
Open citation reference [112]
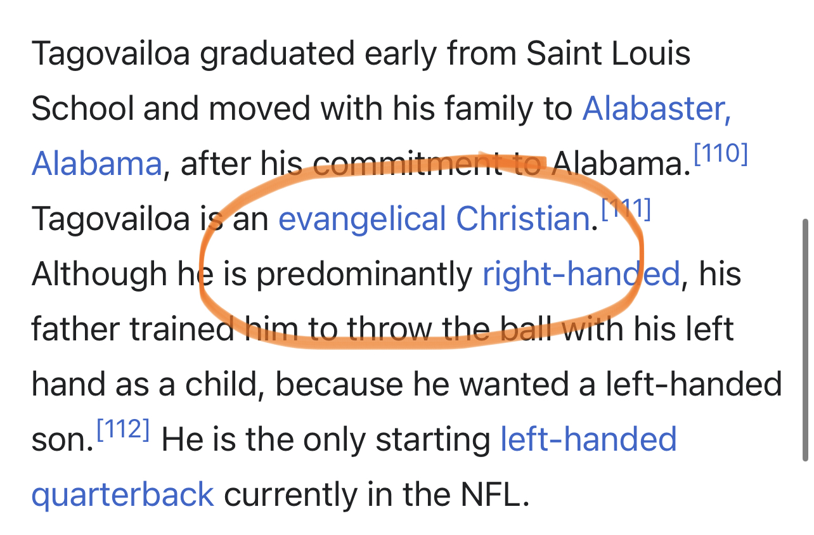[122, 430]
